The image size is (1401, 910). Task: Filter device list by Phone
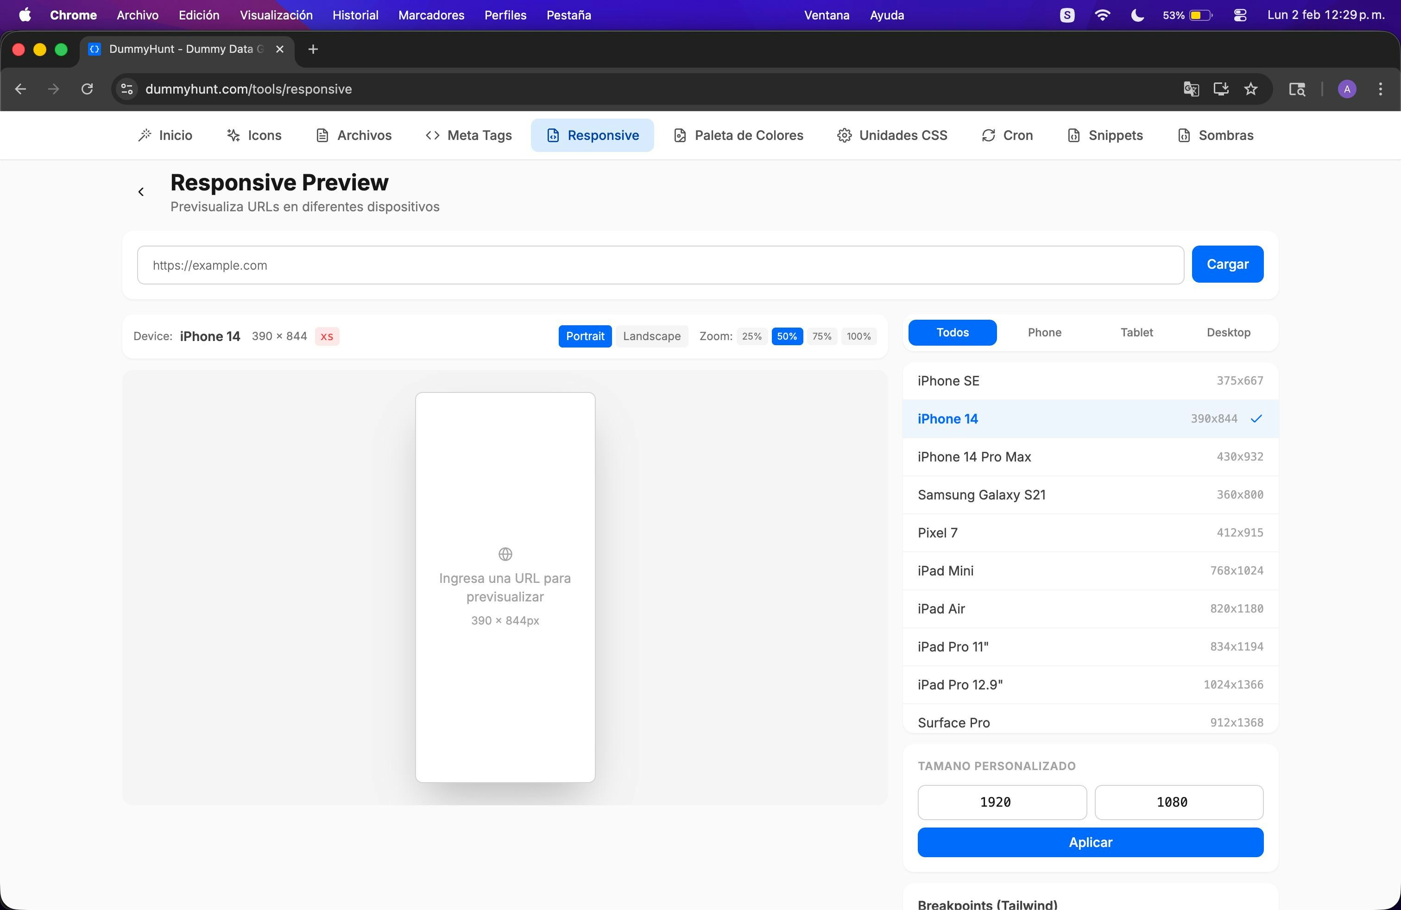1044,333
